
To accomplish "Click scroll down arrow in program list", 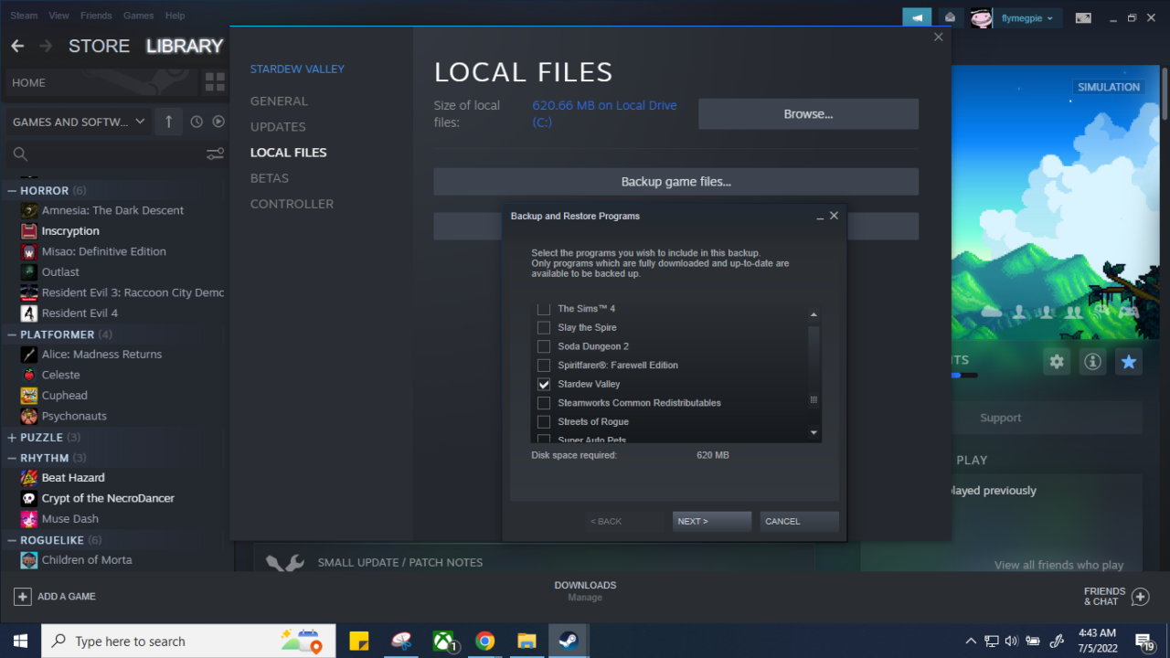I will pos(814,432).
